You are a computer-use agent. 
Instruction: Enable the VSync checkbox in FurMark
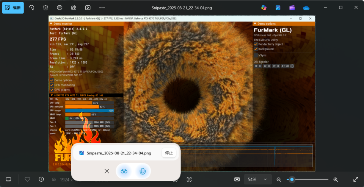[x=256, y=55]
